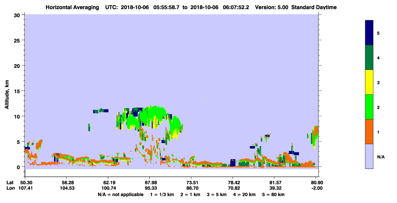Click the longitude value '100.74'

coord(108,188)
